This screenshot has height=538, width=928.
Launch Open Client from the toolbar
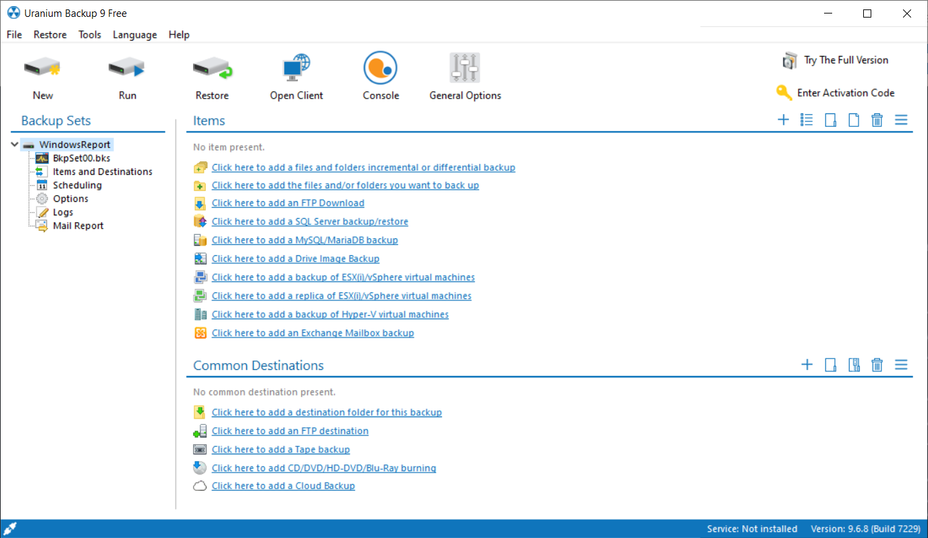tap(296, 68)
